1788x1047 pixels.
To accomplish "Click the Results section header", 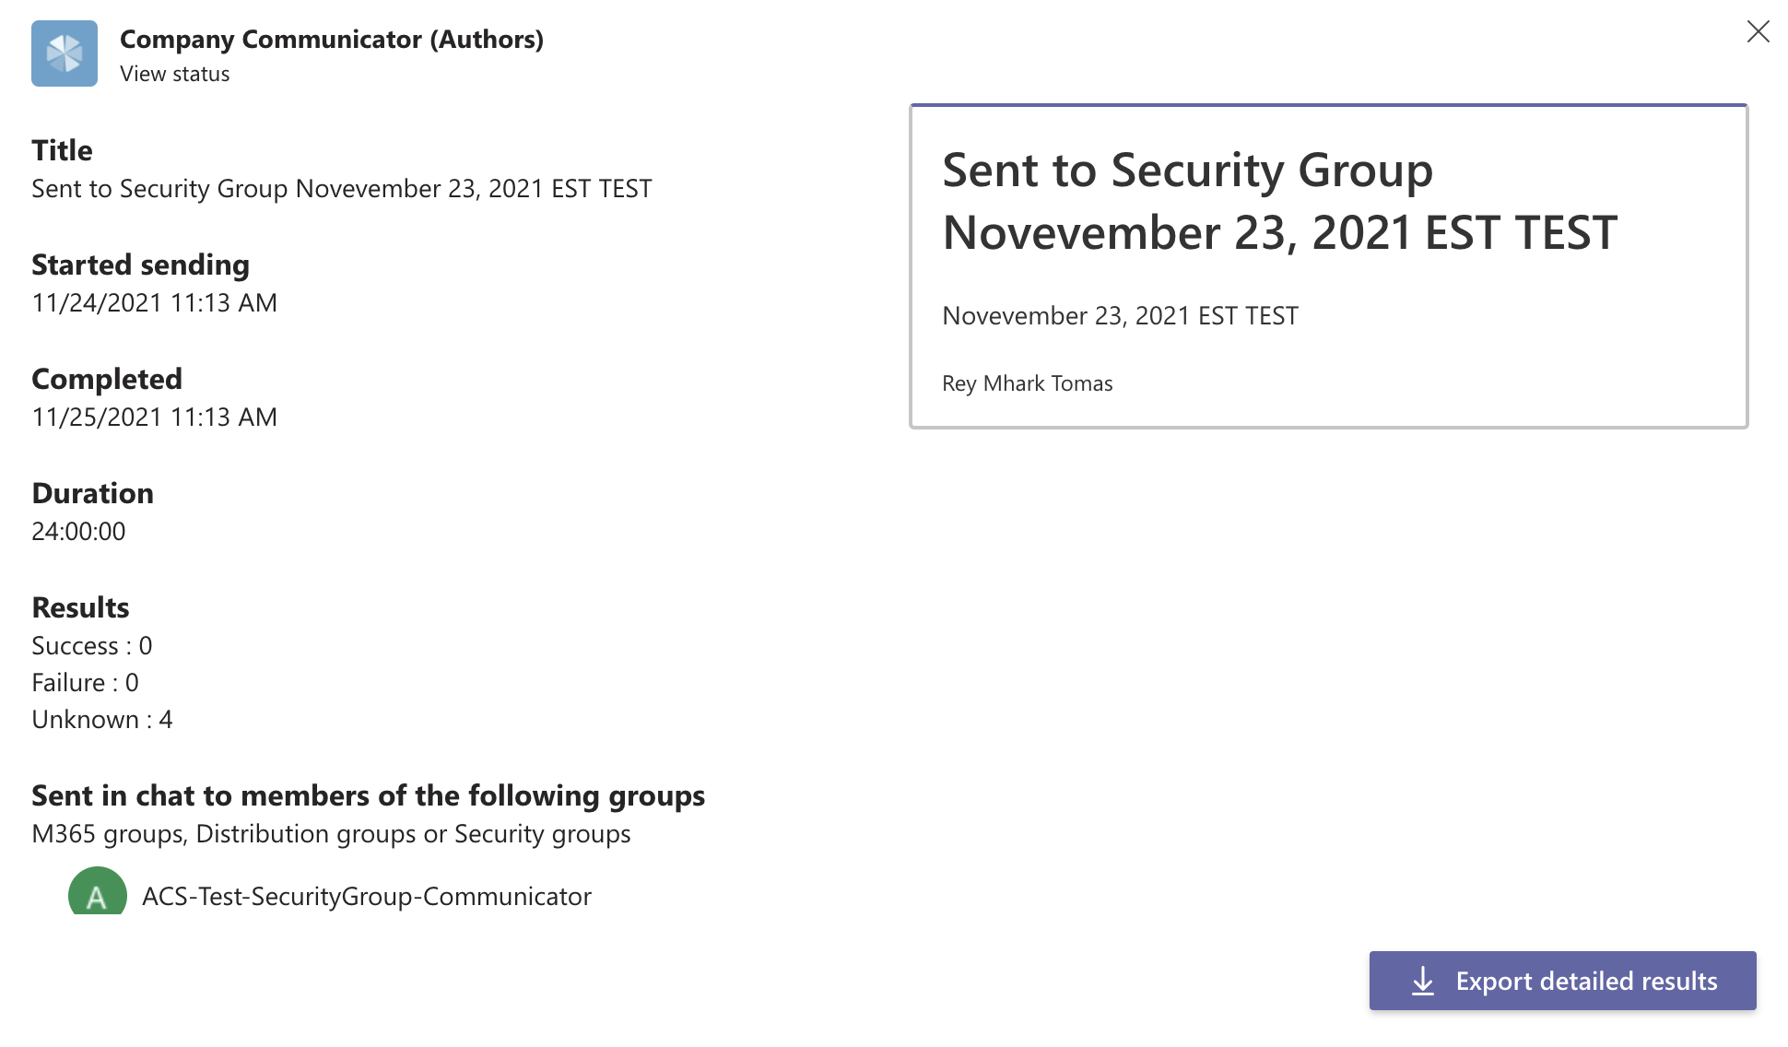I will point(80,606).
